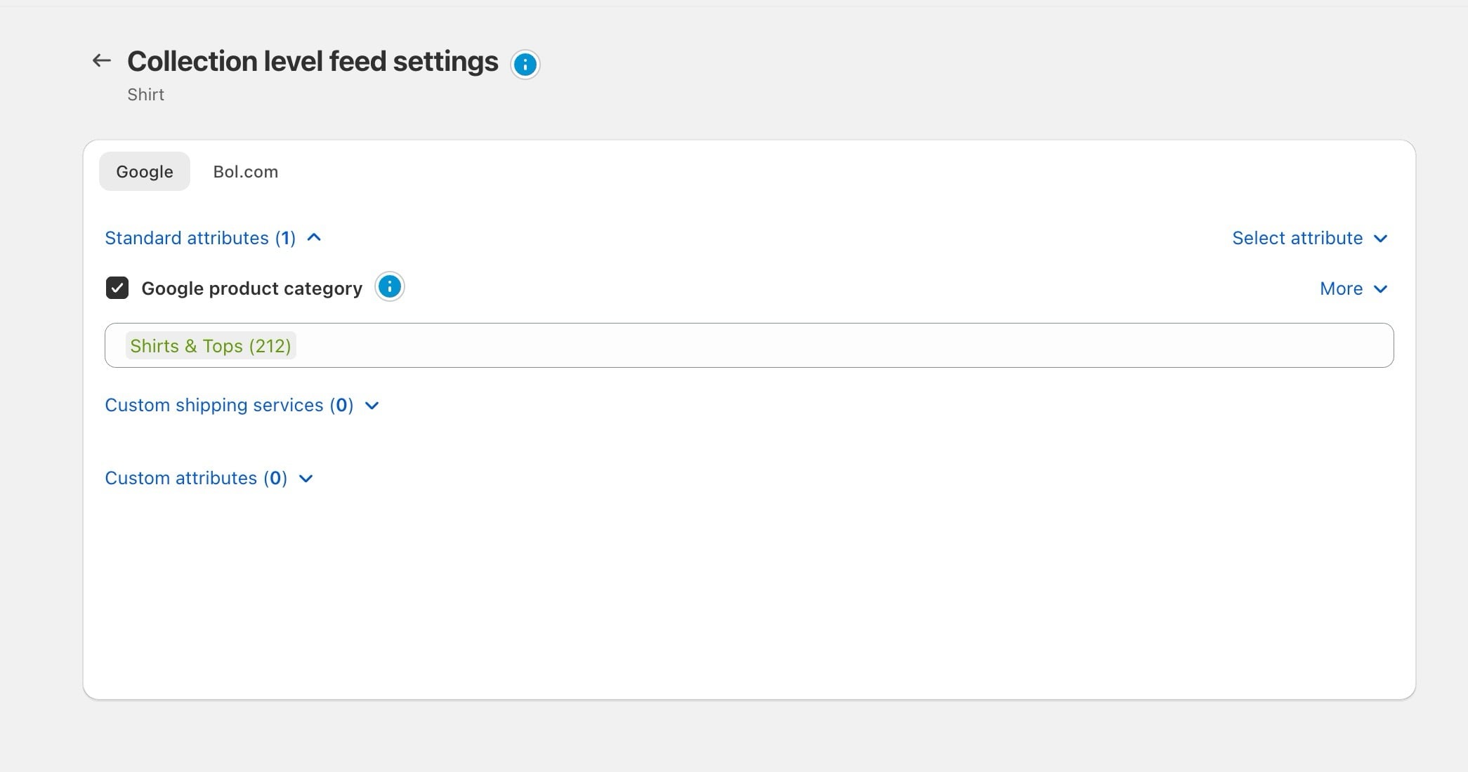Viewport: 1468px width, 772px height.
Task: Click info icon next to Google product category
Action: pyautogui.click(x=390, y=286)
